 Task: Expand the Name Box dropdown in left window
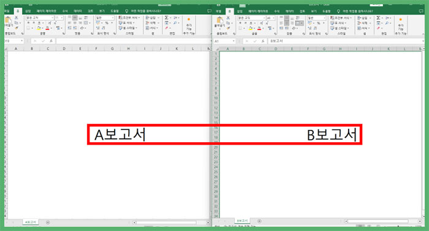click(x=21, y=41)
